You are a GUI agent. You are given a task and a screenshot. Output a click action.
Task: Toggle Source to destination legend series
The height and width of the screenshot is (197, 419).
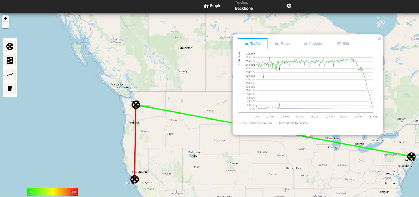[x=255, y=123]
